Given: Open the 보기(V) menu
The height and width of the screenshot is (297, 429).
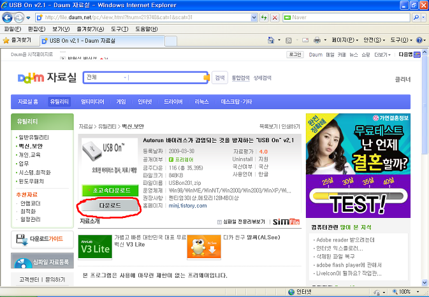Looking at the screenshot, I should [x=61, y=29].
